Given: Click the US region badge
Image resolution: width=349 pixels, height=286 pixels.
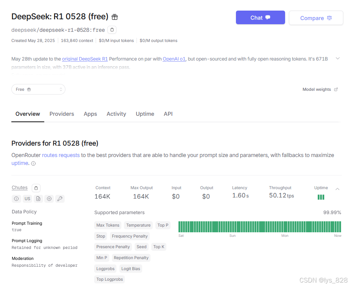Looking at the screenshot, I should pyautogui.click(x=27, y=199).
